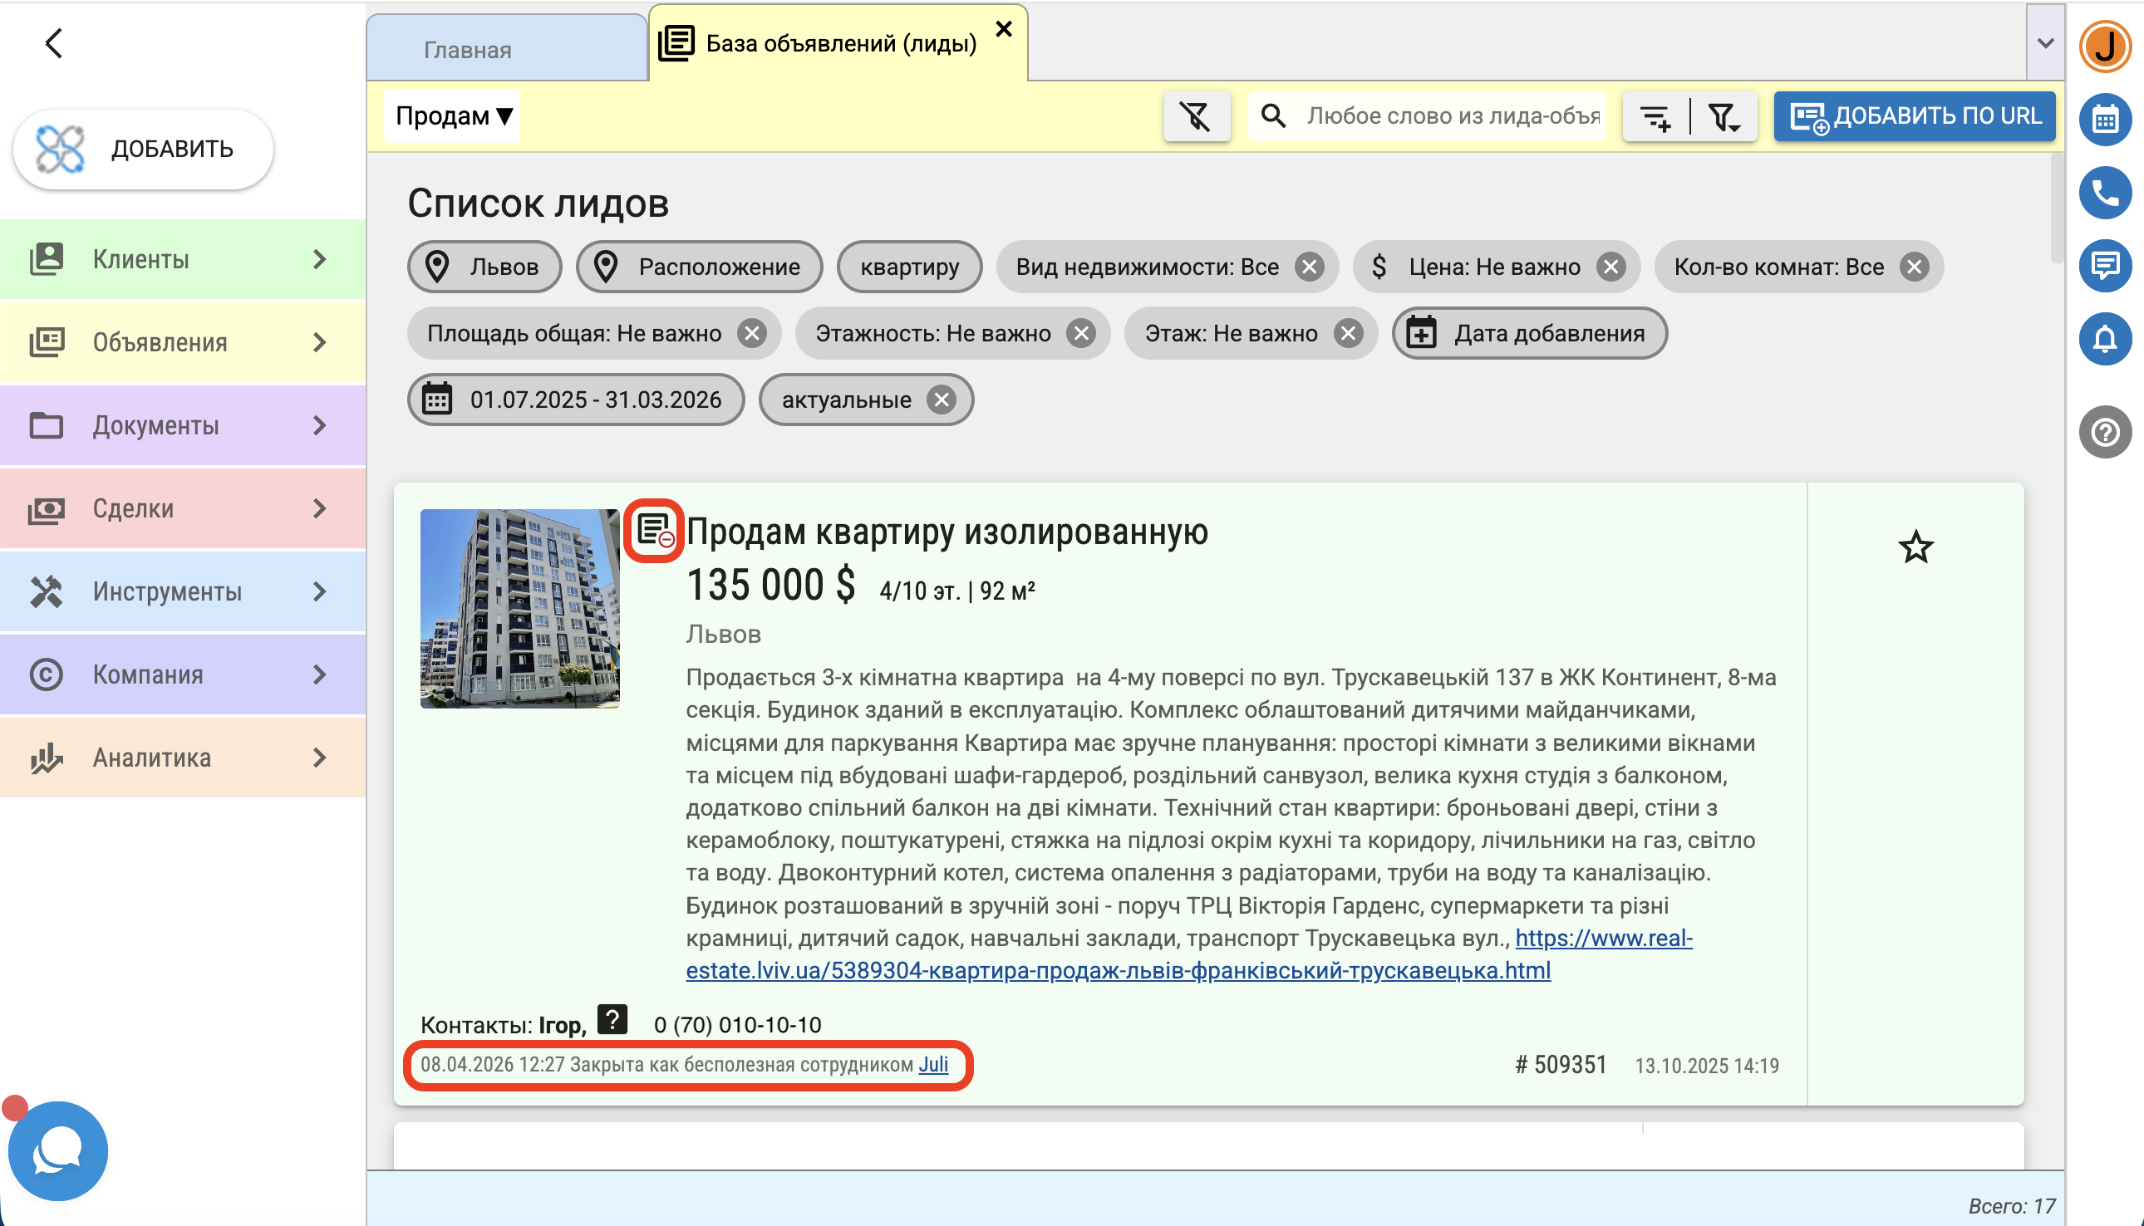Click the ДОБАВИТЬ ПО URL button
Screen dimensions: 2144x1226
point(1915,116)
